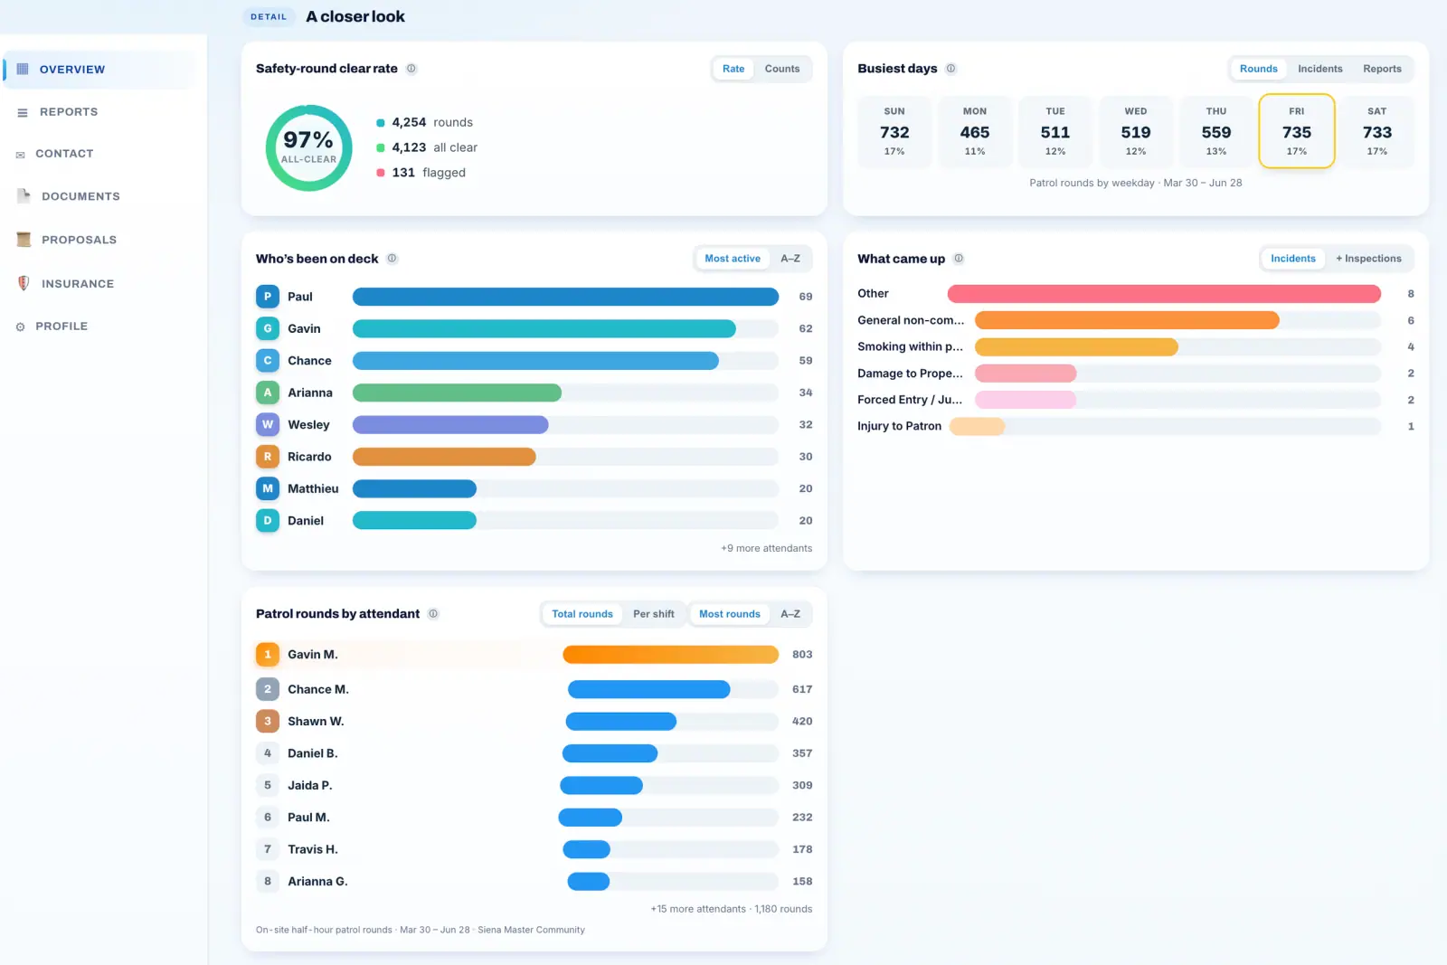Toggle patrol rounds to Per shift
Image resolution: width=1447 pixels, height=965 pixels.
point(654,614)
